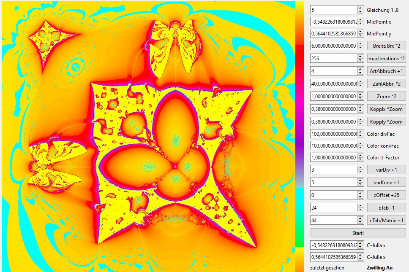Click the zuletzt gesehen label
This screenshot has width=409, height=272.
pyautogui.click(x=327, y=268)
